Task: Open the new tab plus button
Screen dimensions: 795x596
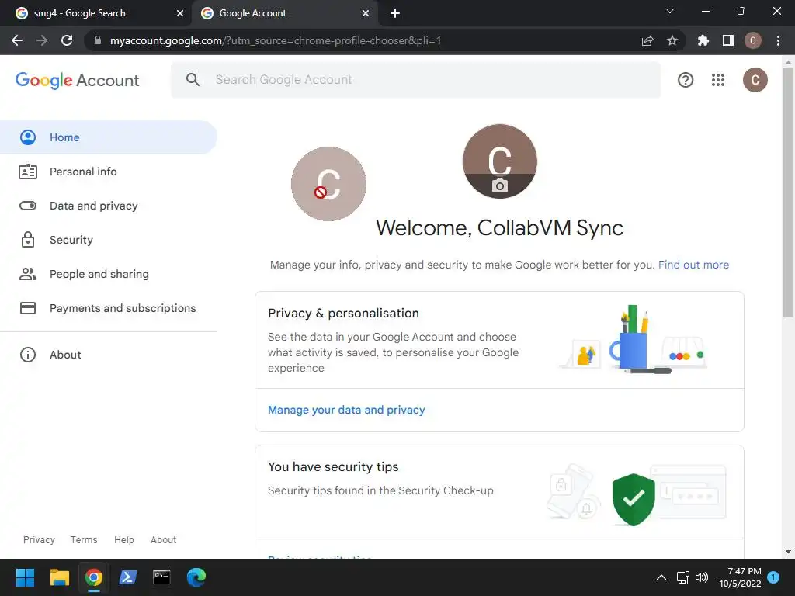Action: [x=395, y=13]
